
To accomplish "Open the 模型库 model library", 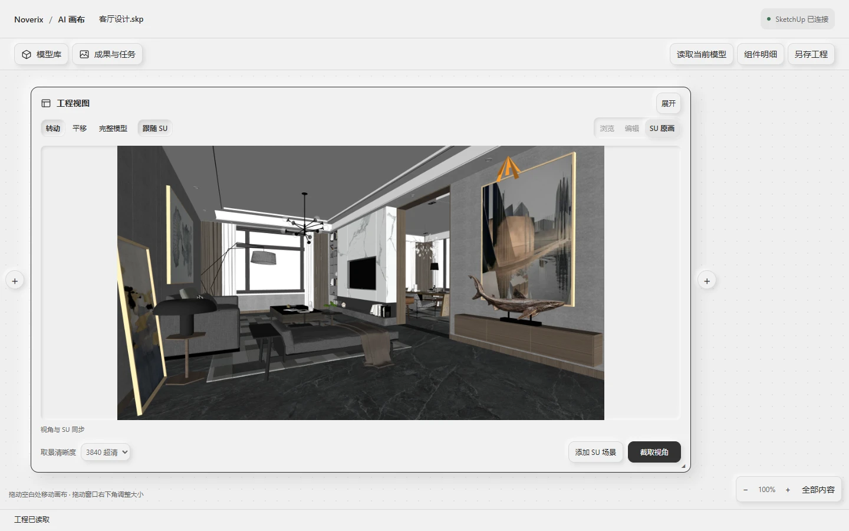I will (41, 54).
